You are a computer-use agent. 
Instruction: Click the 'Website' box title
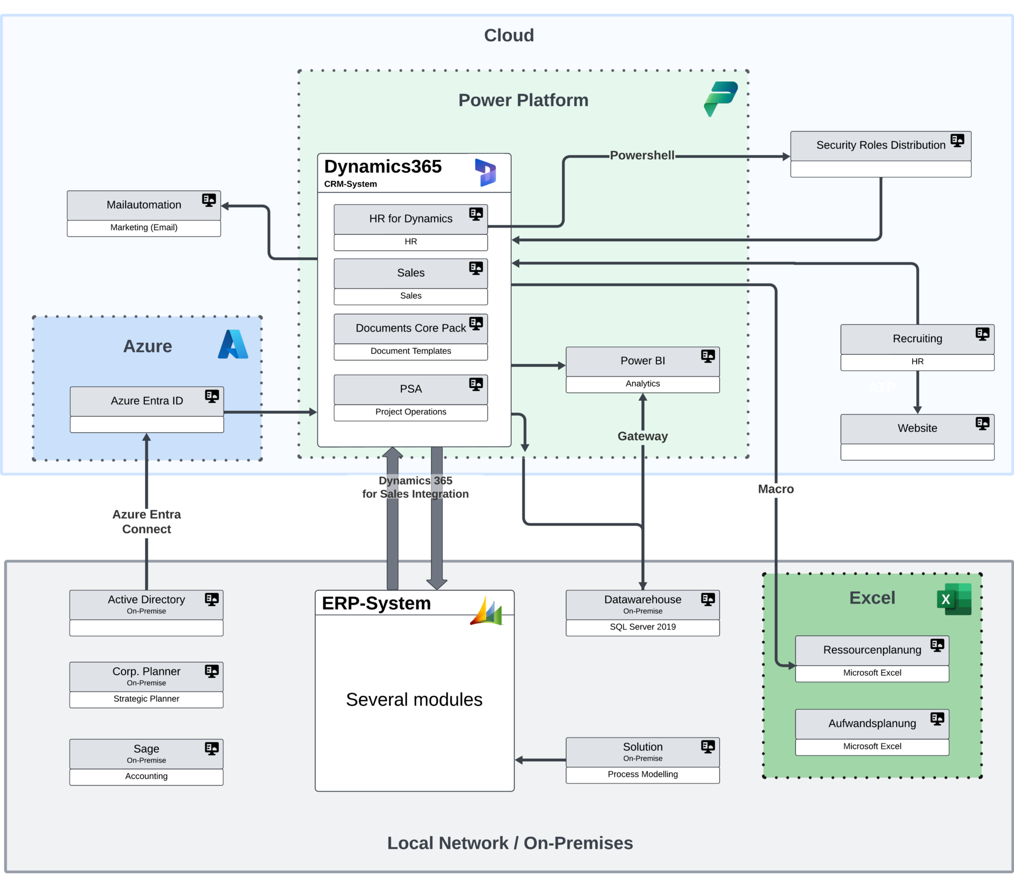click(x=917, y=428)
